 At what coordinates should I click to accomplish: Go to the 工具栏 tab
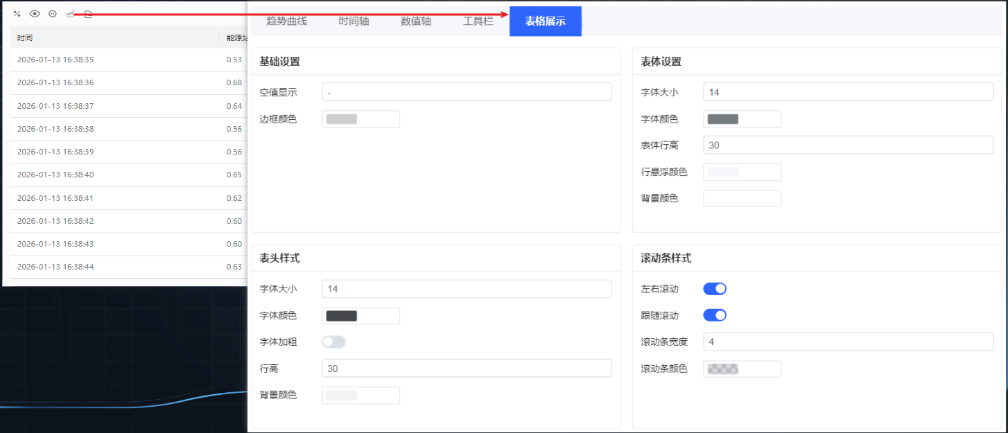coord(478,21)
